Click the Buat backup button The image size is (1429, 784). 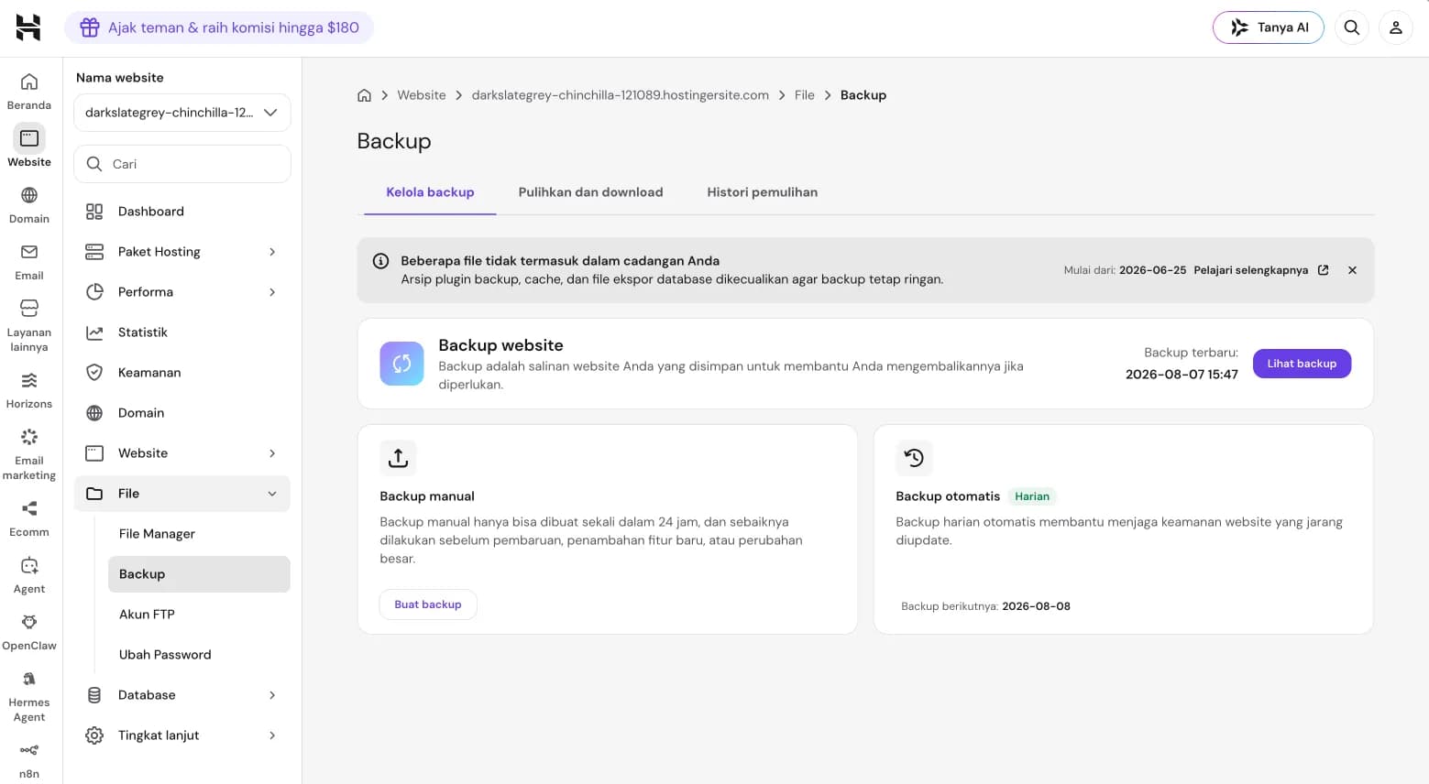pos(428,604)
